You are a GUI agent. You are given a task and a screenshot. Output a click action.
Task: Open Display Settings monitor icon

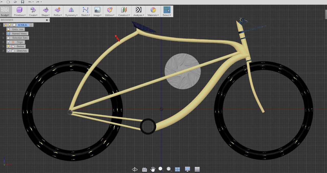[x=187, y=169]
